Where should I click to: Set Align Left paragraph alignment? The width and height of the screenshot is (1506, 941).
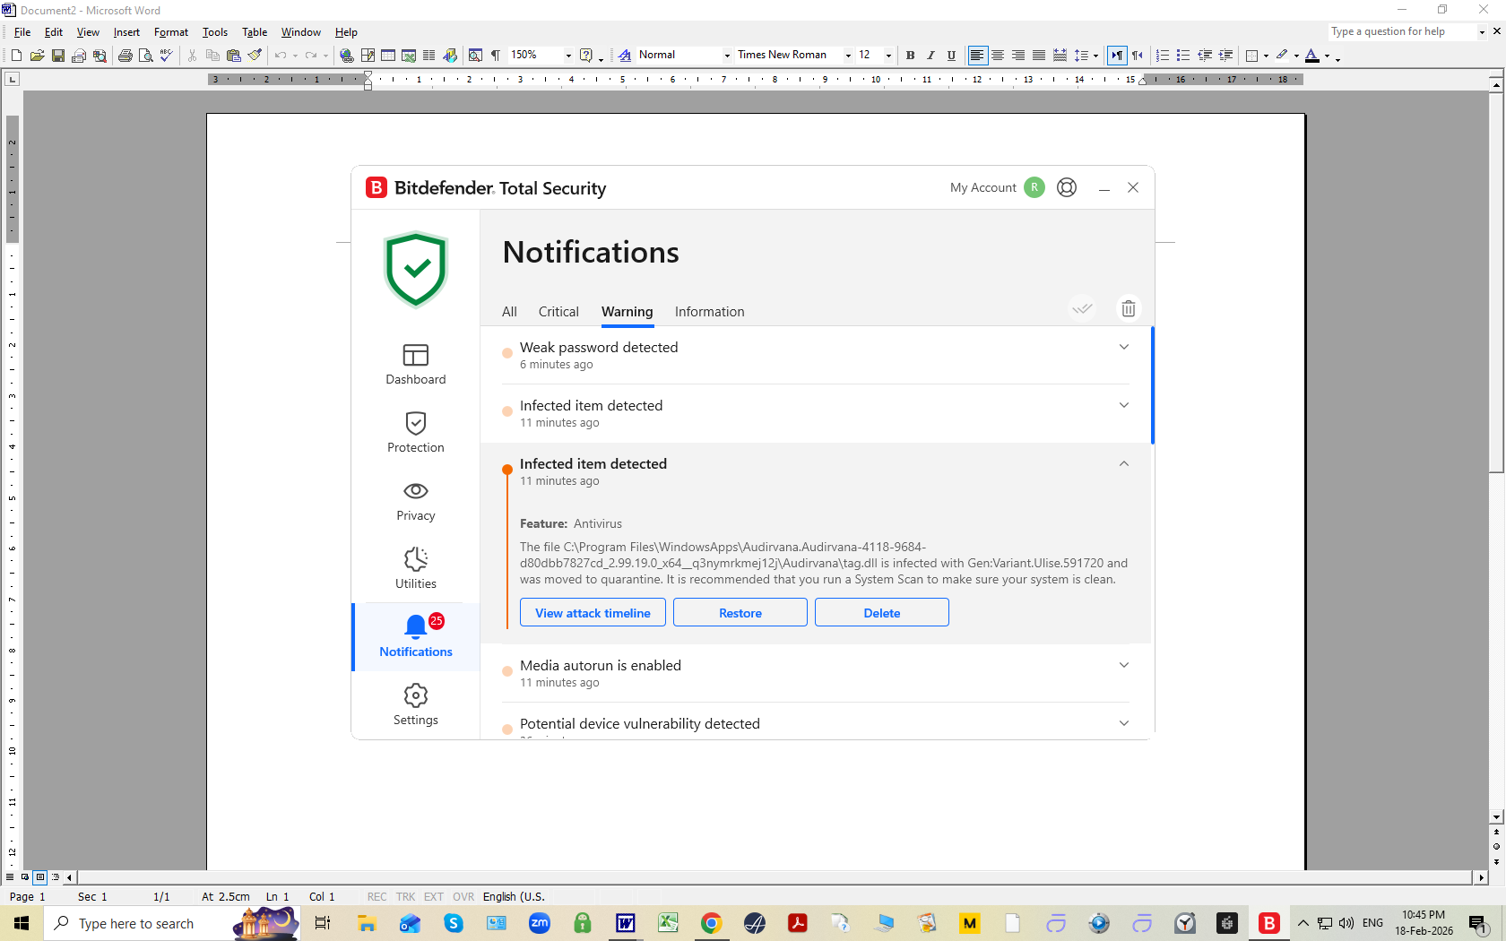click(x=977, y=56)
